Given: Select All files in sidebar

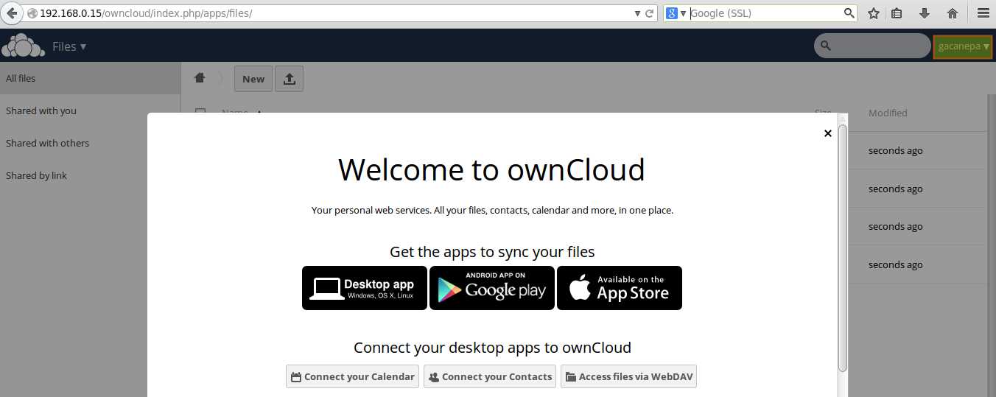Looking at the screenshot, I should 90,78.
